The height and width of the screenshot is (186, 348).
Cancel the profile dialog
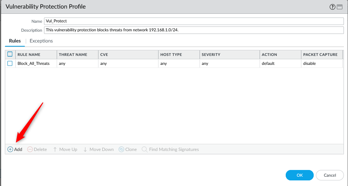[330, 175]
